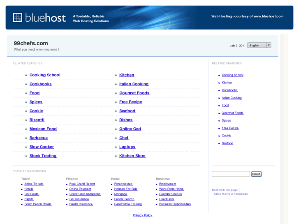Click the bluehost logo icon
Screen dimensions: 299x224
[18, 18]
